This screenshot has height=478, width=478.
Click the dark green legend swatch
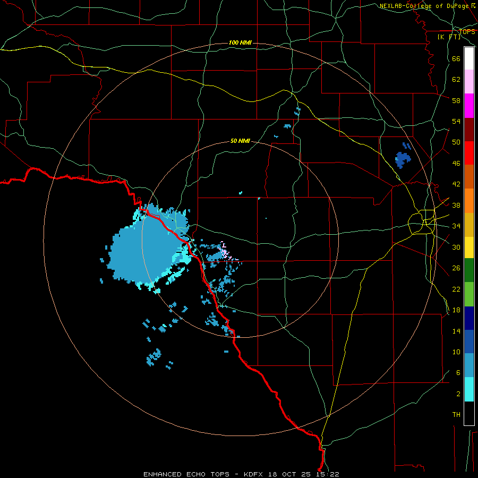coord(469,270)
